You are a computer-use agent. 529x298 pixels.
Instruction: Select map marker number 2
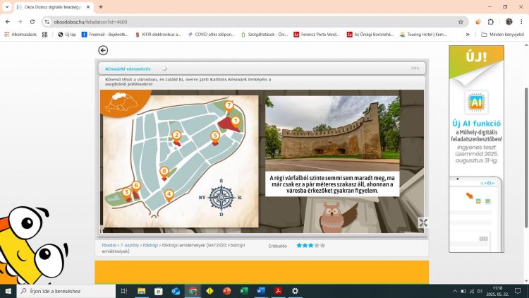176,136
